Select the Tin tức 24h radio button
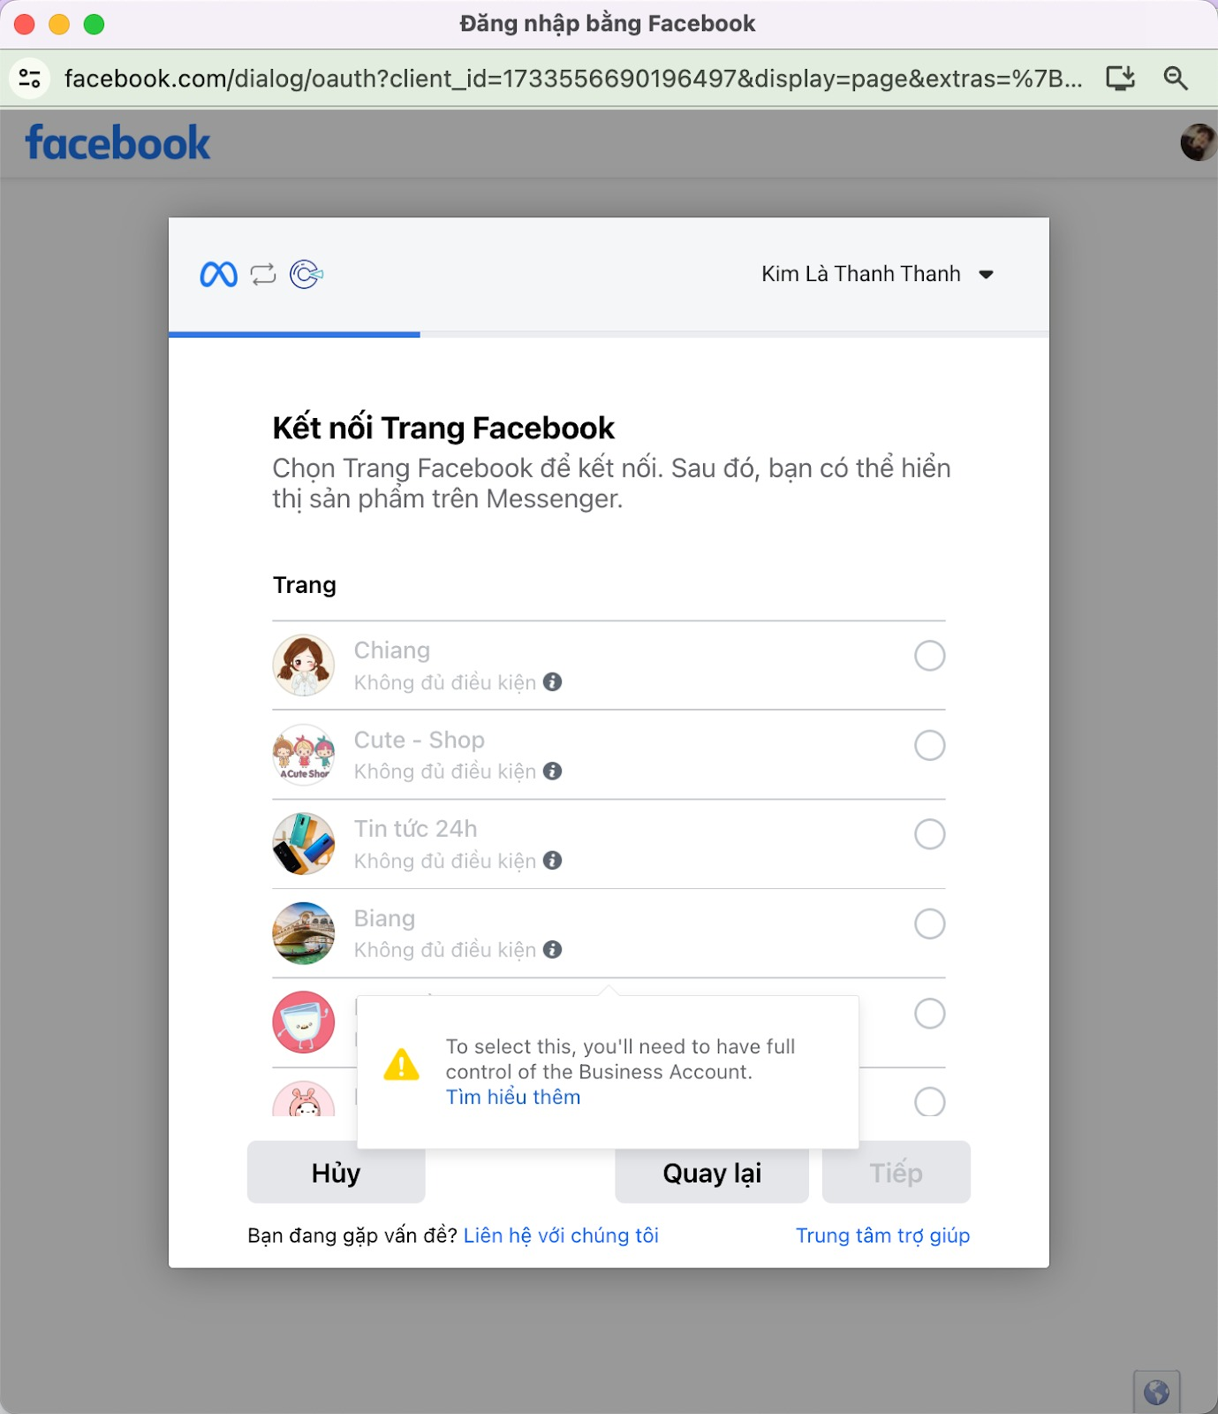 pos(930,834)
